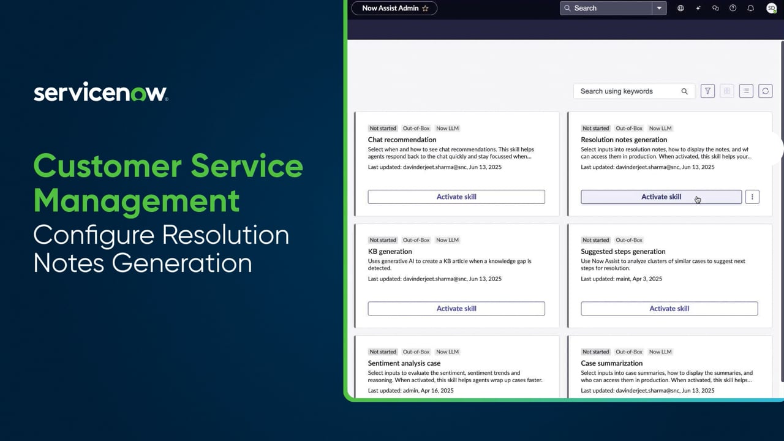The height and width of the screenshot is (441, 784).
Task: Activate skill for Suggested steps generation
Action: click(x=669, y=308)
